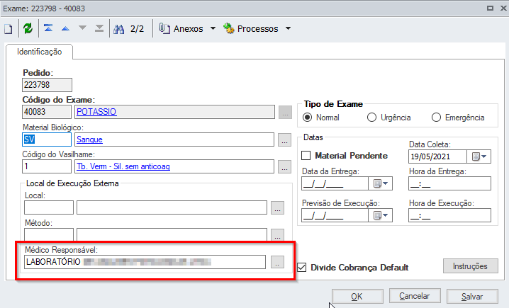Click the new blank record icon
509x308 pixels.
coord(9,29)
